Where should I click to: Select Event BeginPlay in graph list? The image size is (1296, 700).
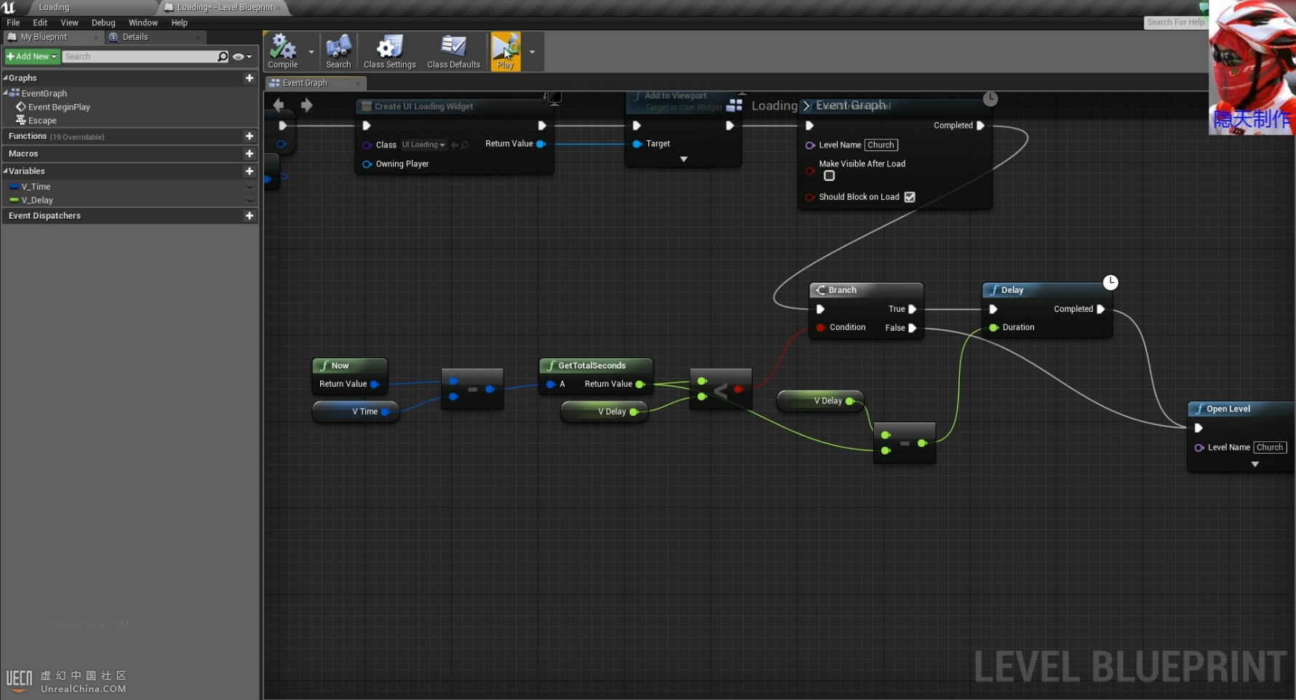58,107
